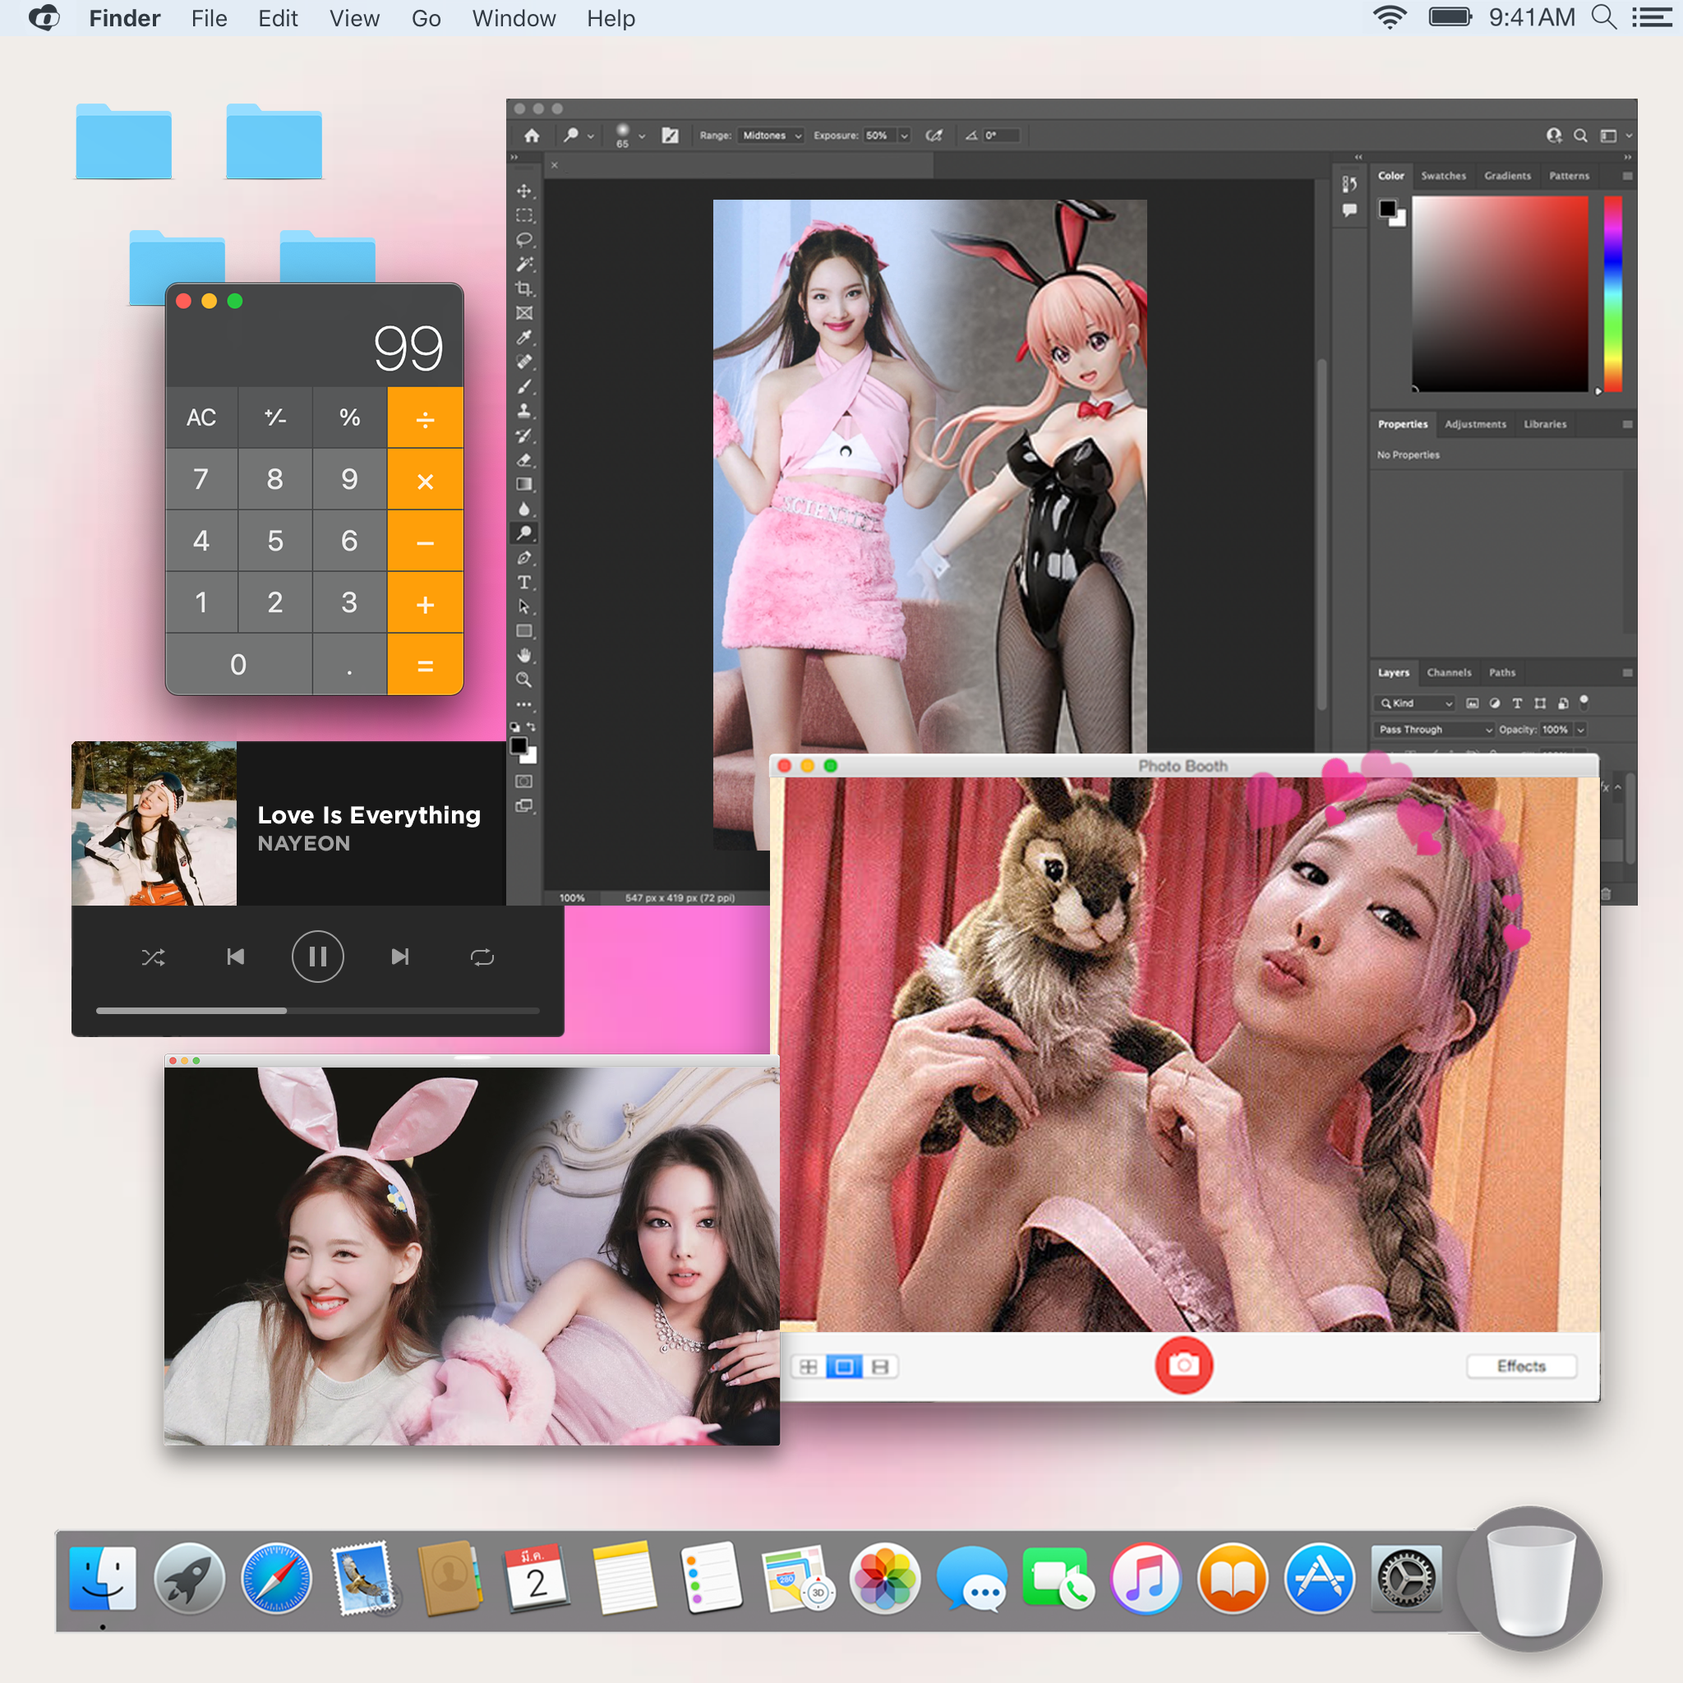Open the Window menu in menu bar
The width and height of the screenshot is (1683, 1683).
point(513,18)
